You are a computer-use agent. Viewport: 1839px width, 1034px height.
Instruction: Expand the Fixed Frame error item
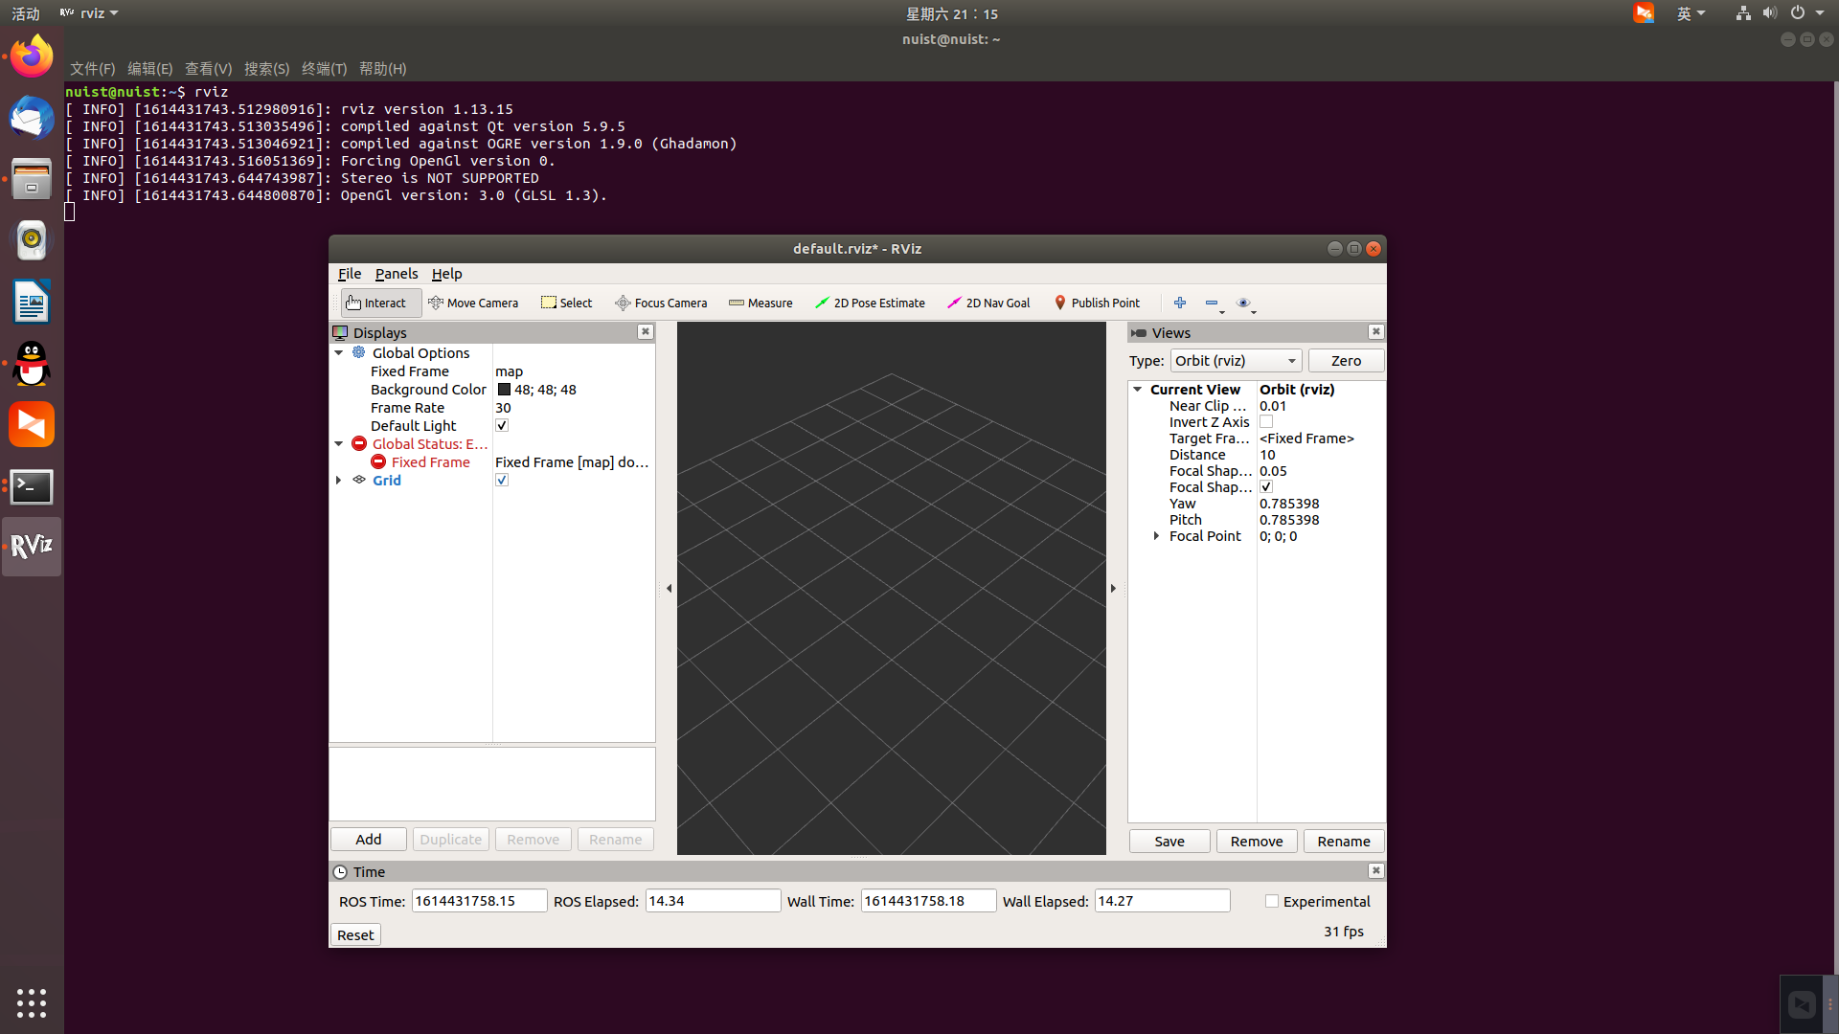(x=432, y=461)
